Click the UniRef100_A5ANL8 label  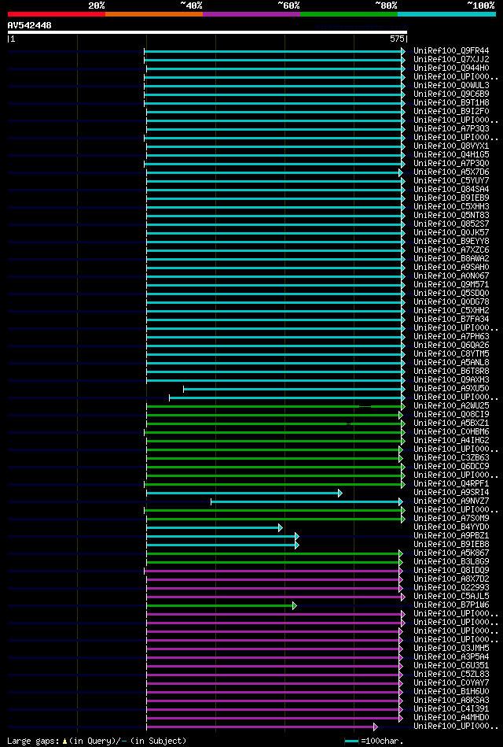451,363
